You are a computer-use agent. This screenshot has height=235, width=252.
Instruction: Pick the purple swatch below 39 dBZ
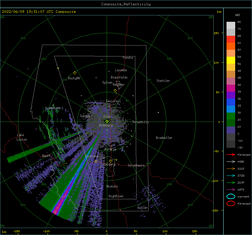click(231, 95)
